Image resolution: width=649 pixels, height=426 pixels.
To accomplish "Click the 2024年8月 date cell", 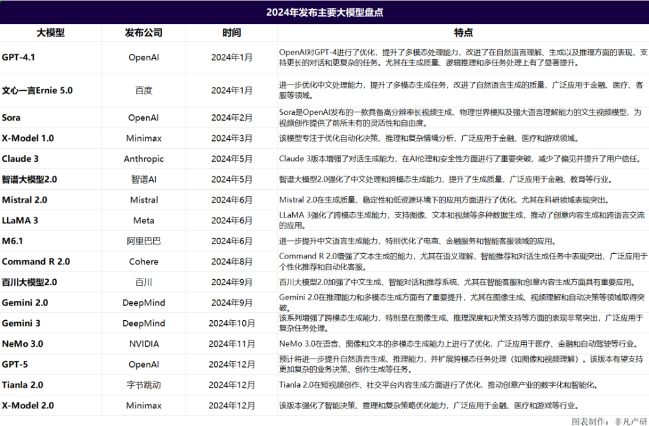I will [x=232, y=262].
